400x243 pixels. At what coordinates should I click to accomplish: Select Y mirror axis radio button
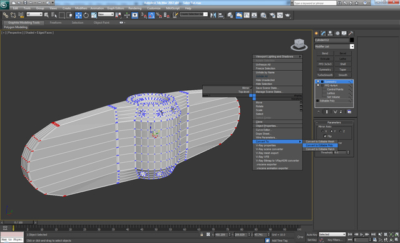[331, 131]
